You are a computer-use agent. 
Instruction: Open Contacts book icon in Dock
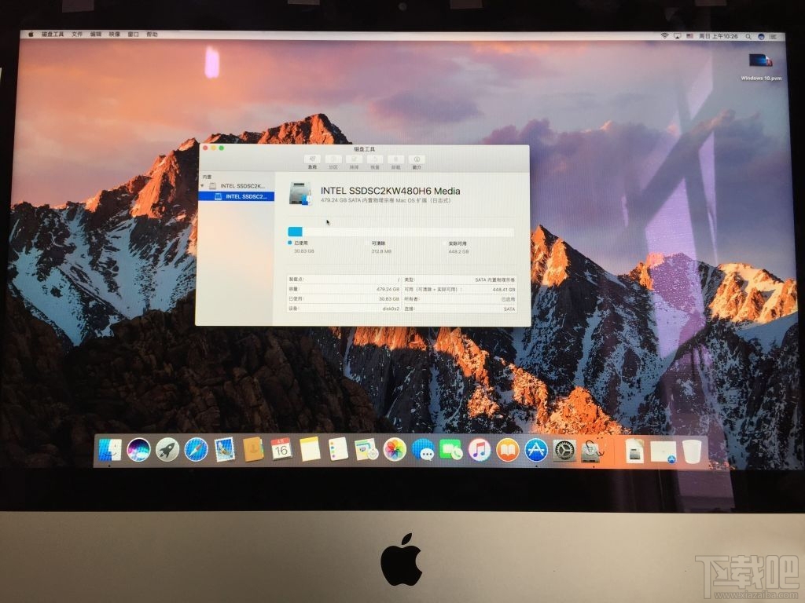(253, 450)
